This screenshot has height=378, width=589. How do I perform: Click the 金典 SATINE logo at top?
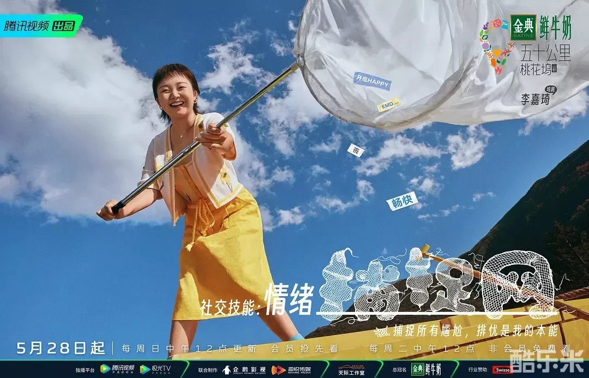(523, 27)
